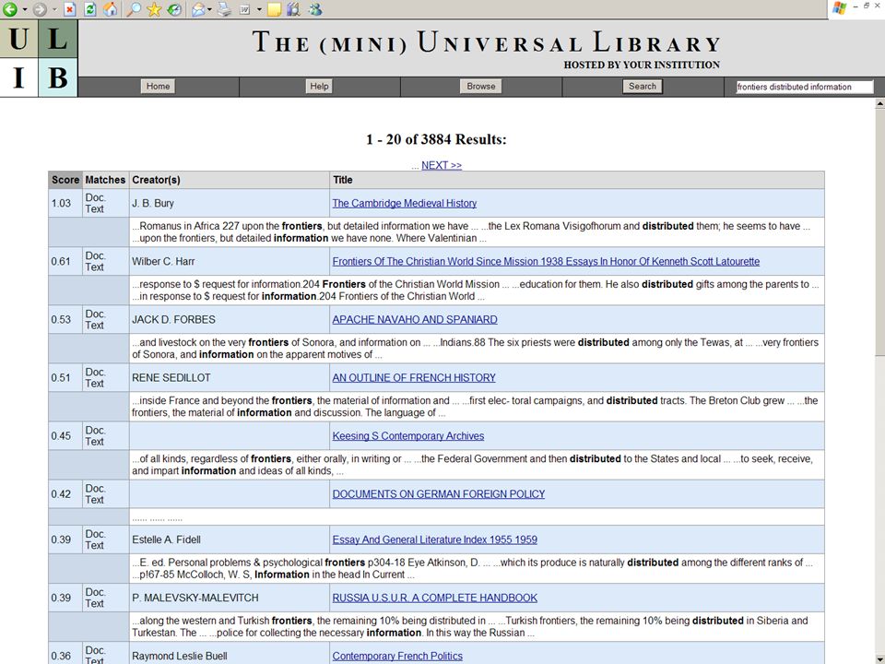
Task: Select the score value 0.61
Action: pos(61,261)
